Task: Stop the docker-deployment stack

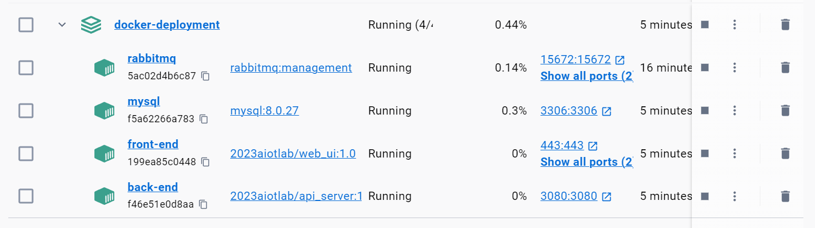Action: (x=705, y=24)
